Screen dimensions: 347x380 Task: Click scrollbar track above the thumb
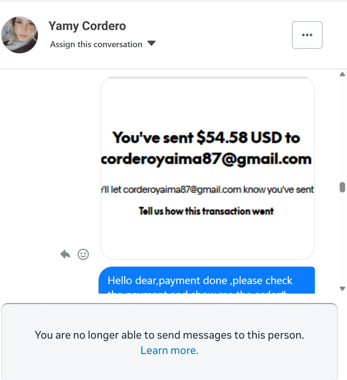(x=342, y=129)
